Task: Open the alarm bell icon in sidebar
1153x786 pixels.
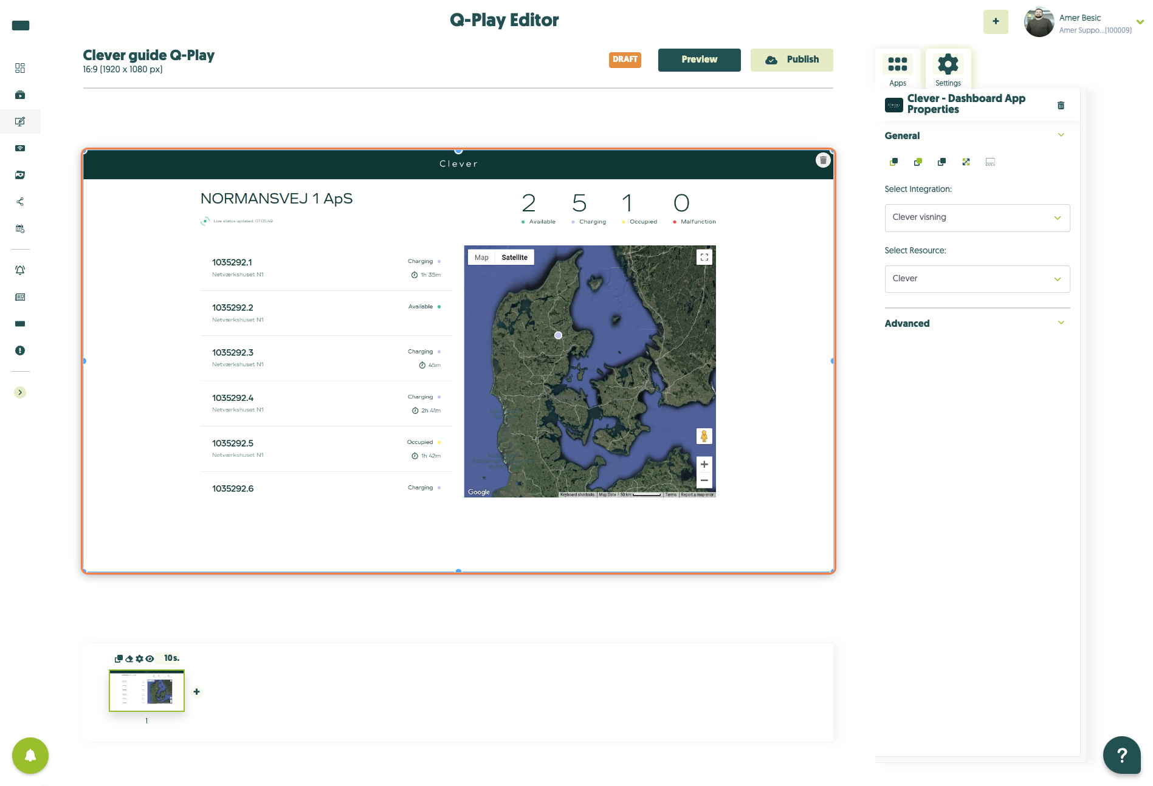Action: coord(20,270)
